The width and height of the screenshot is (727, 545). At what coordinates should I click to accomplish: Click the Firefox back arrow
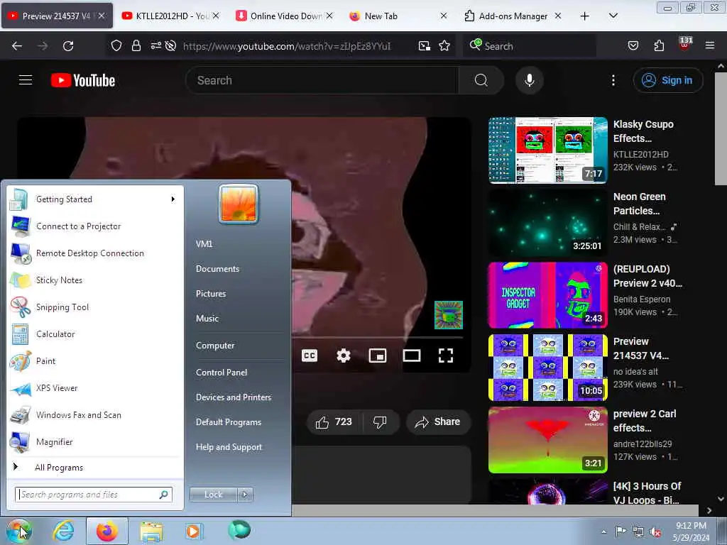(x=17, y=46)
